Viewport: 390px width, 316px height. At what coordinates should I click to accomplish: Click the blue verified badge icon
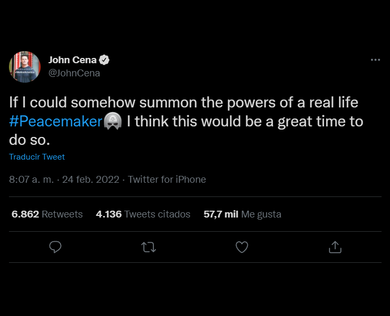pos(105,60)
